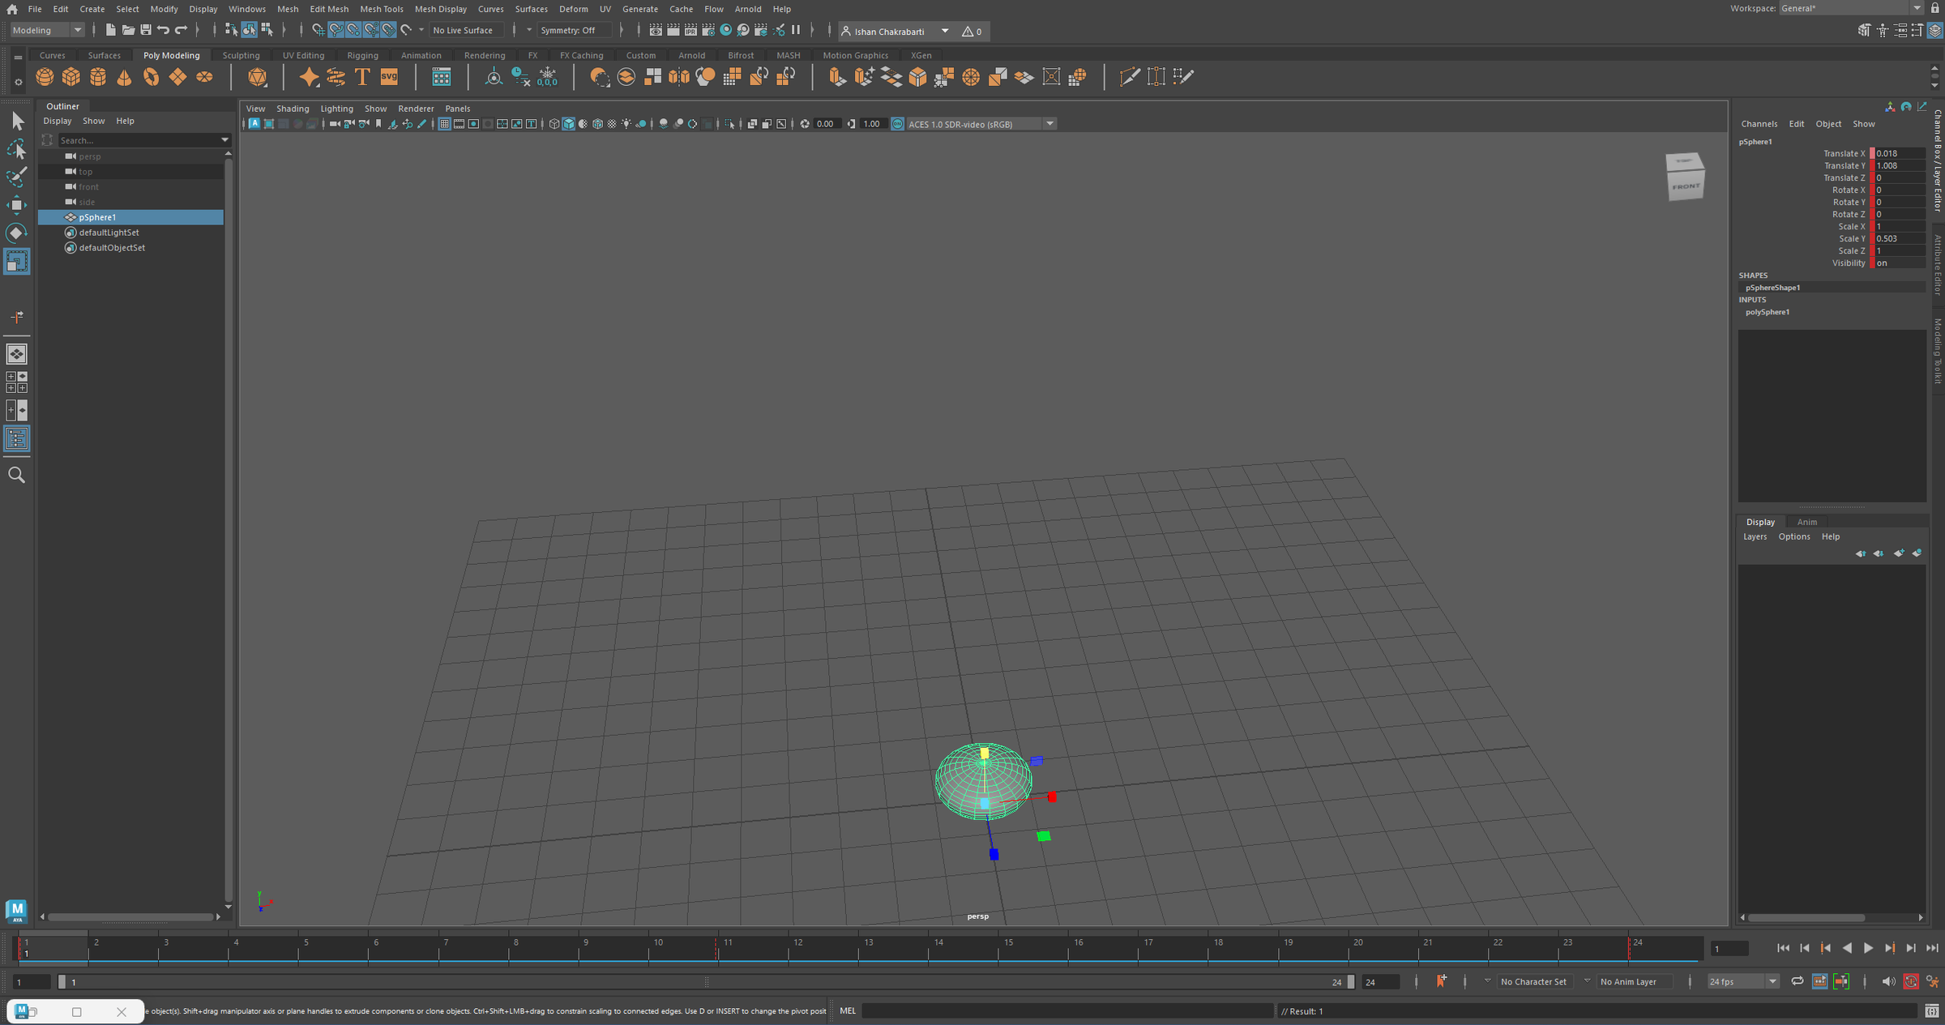Select the Paint selection tool
This screenshot has height=1025, width=1945.
click(x=17, y=177)
